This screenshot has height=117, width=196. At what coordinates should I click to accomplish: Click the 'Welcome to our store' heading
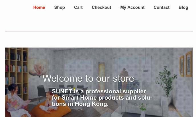click(x=88, y=78)
